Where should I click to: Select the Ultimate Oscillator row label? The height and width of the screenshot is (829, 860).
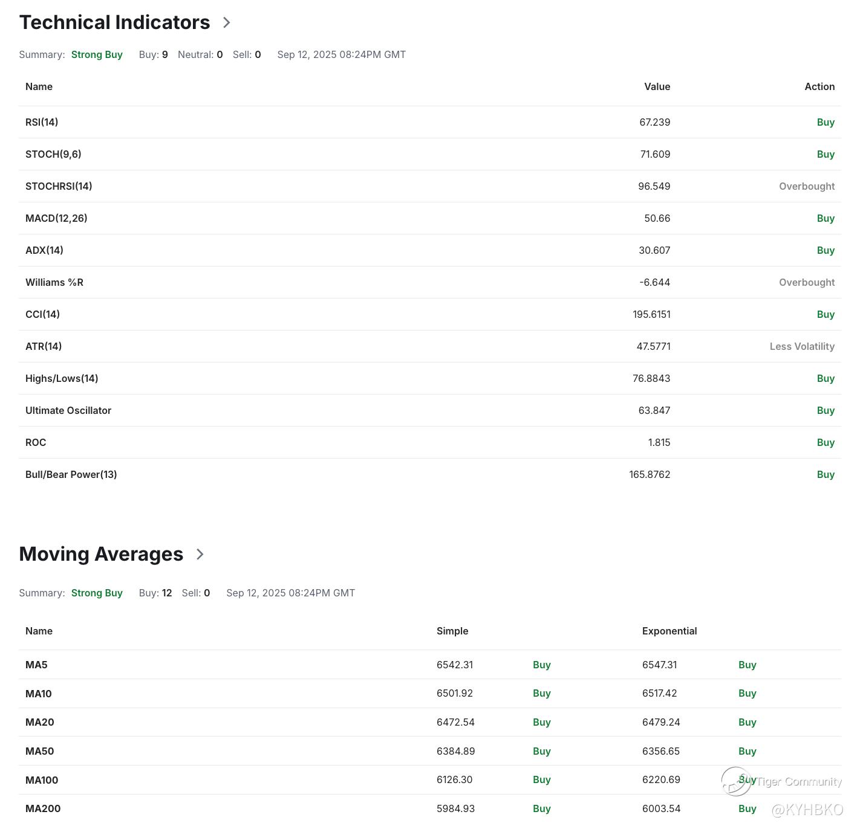pyautogui.click(x=68, y=410)
